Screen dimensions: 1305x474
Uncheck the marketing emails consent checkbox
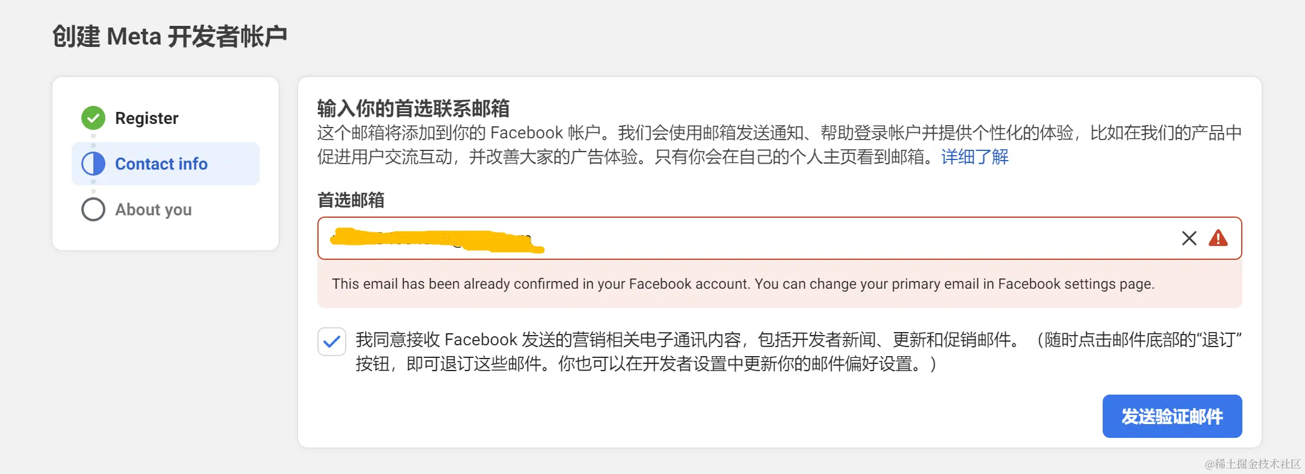[332, 342]
